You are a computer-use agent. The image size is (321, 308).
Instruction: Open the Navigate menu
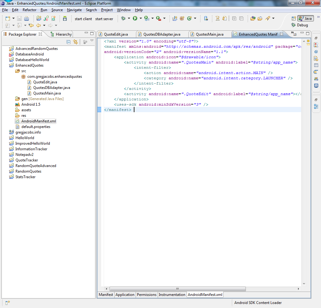pos(74,10)
